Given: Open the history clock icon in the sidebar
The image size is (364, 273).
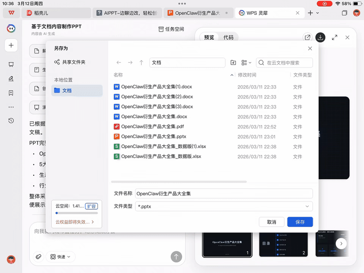Looking at the screenshot, I should pos(11,121).
